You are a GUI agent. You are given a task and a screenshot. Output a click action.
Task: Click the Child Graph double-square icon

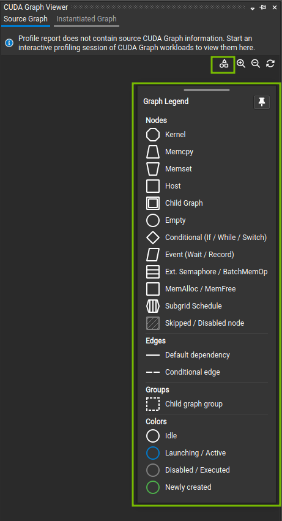click(x=153, y=203)
